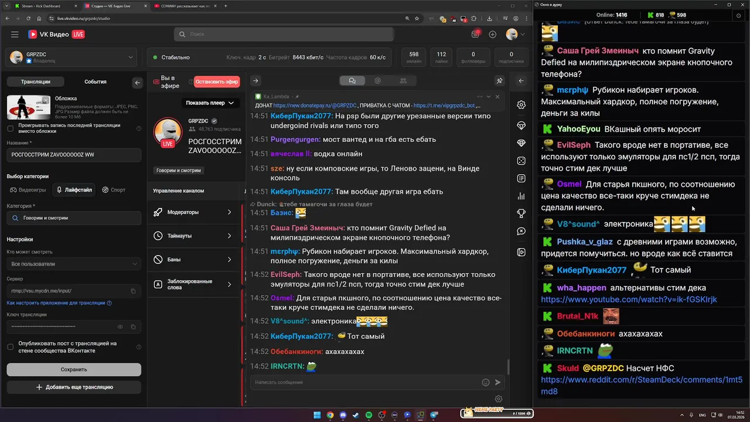This screenshot has height=422, width=750.
Task: Open the bottom panel icon in sidebar
Action: point(521,253)
